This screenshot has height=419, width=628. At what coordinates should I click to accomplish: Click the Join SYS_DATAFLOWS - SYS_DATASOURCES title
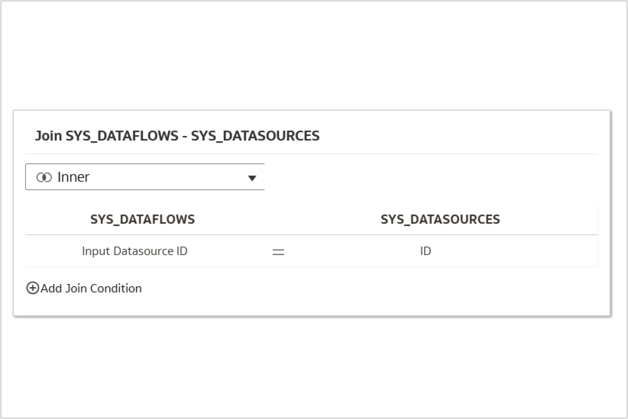click(x=177, y=136)
